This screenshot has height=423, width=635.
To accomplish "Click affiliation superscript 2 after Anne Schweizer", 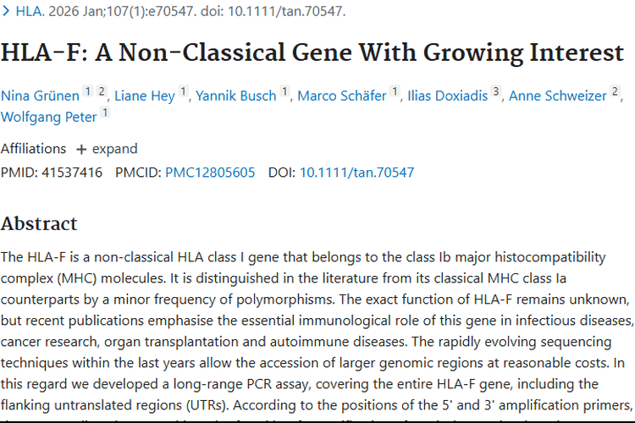I will click(616, 91).
